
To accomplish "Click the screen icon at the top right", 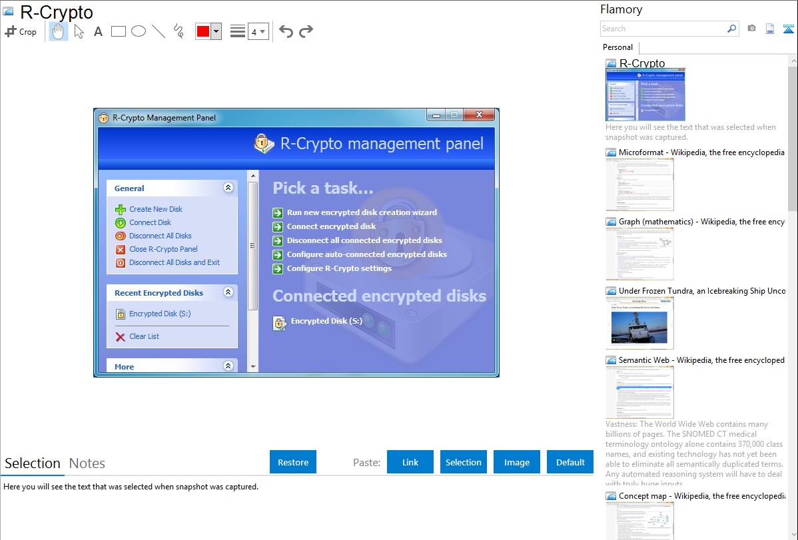I will (788, 29).
